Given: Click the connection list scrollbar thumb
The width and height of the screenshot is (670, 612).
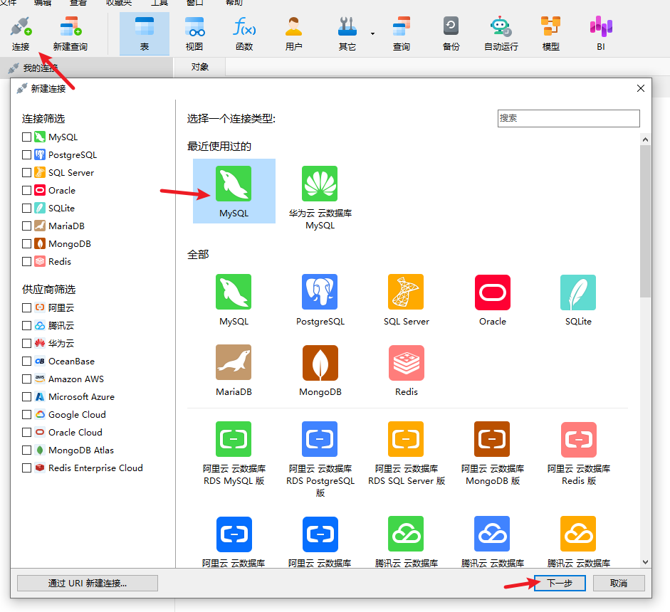Looking at the screenshot, I should tap(645, 221).
